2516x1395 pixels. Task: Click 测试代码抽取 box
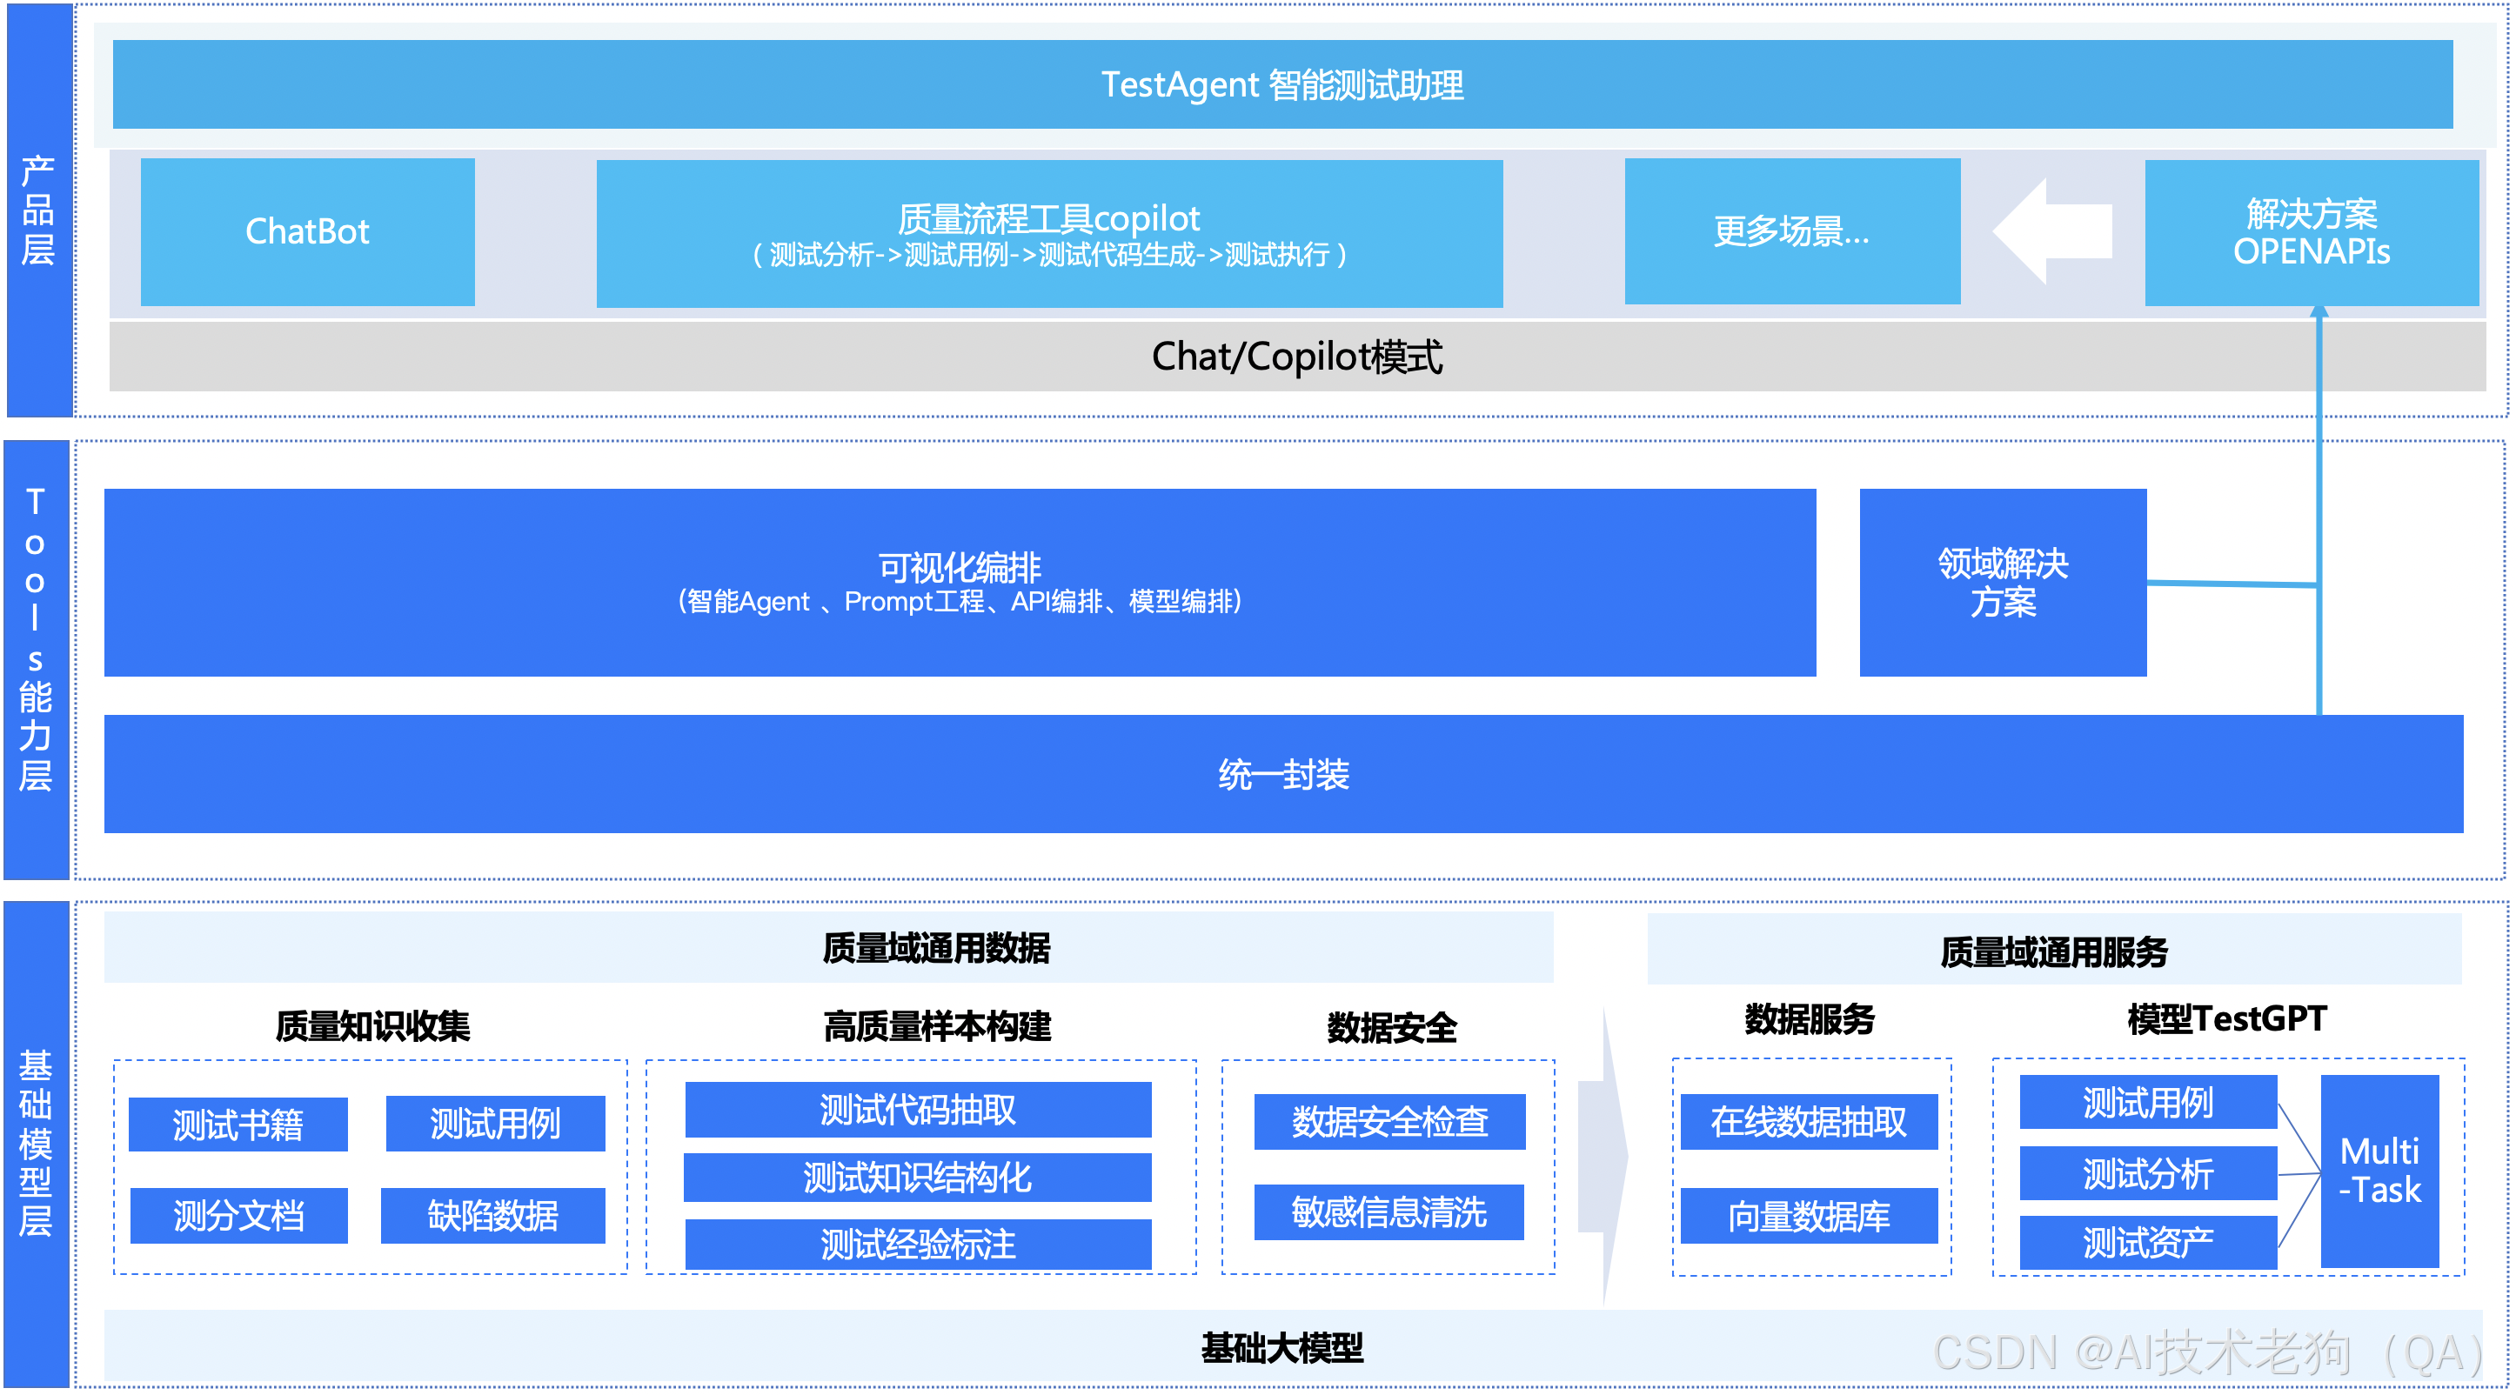(918, 1110)
